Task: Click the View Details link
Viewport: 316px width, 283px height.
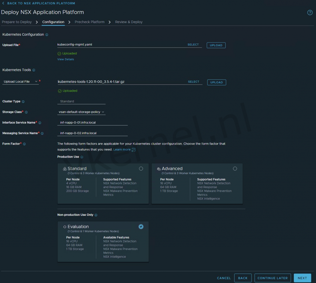Action: click(x=65, y=59)
